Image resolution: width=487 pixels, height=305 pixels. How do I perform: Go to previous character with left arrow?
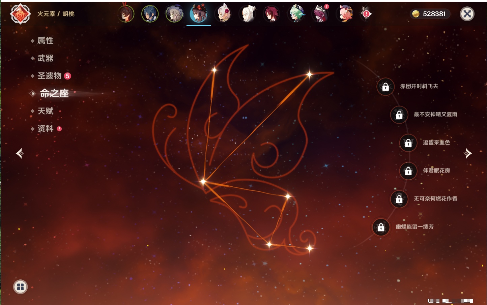(x=20, y=153)
